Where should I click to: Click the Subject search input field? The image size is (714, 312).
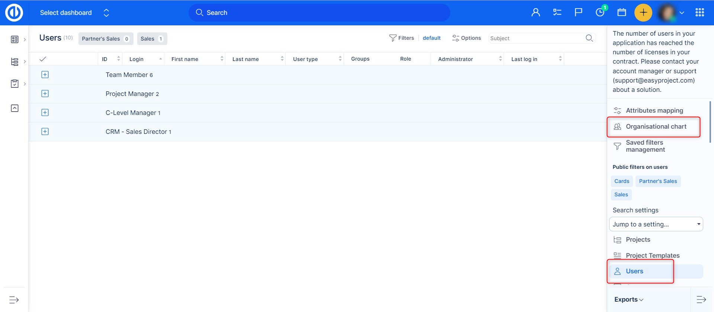pyautogui.click(x=535, y=38)
